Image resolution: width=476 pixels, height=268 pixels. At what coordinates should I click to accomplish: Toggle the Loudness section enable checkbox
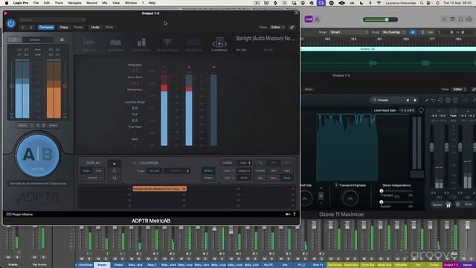coord(135,163)
